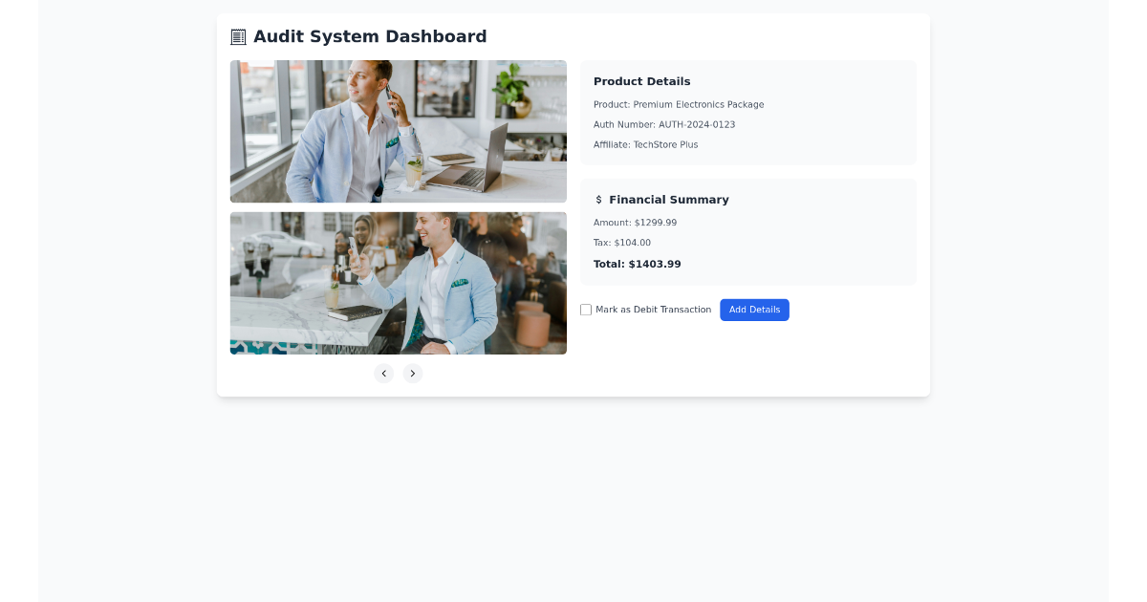Screen dimensions: 1147x602
Task: Select the Financial Summary panel heading
Action: (x=671, y=200)
